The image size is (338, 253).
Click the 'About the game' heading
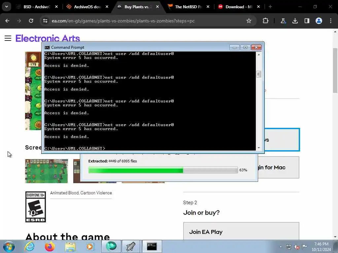point(68,236)
